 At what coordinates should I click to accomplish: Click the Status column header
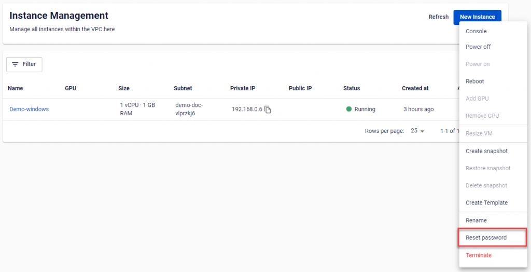coord(352,88)
